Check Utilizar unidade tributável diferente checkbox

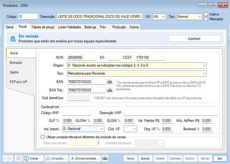(43, 137)
